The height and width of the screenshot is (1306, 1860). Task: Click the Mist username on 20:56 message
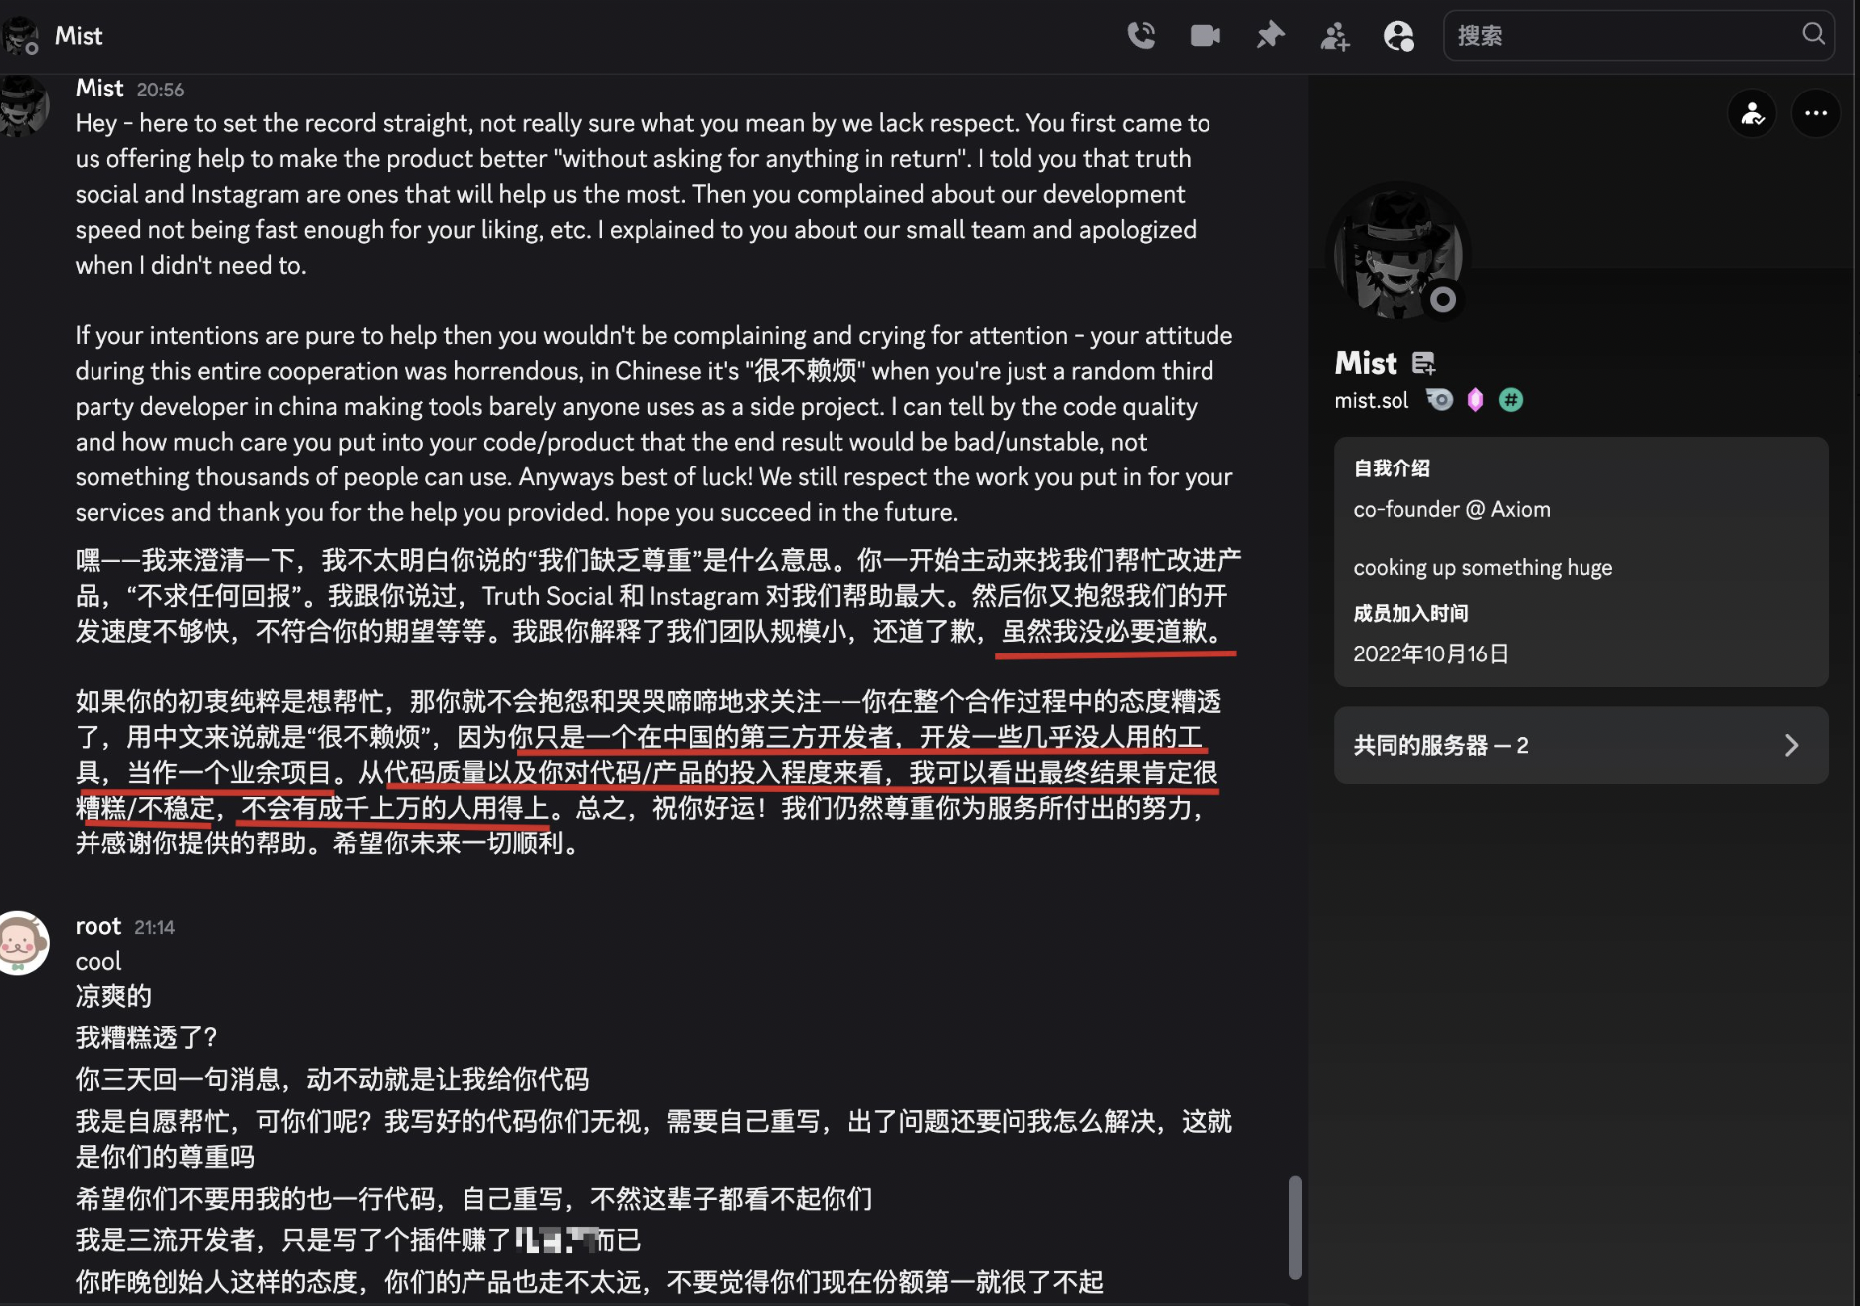(x=99, y=89)
